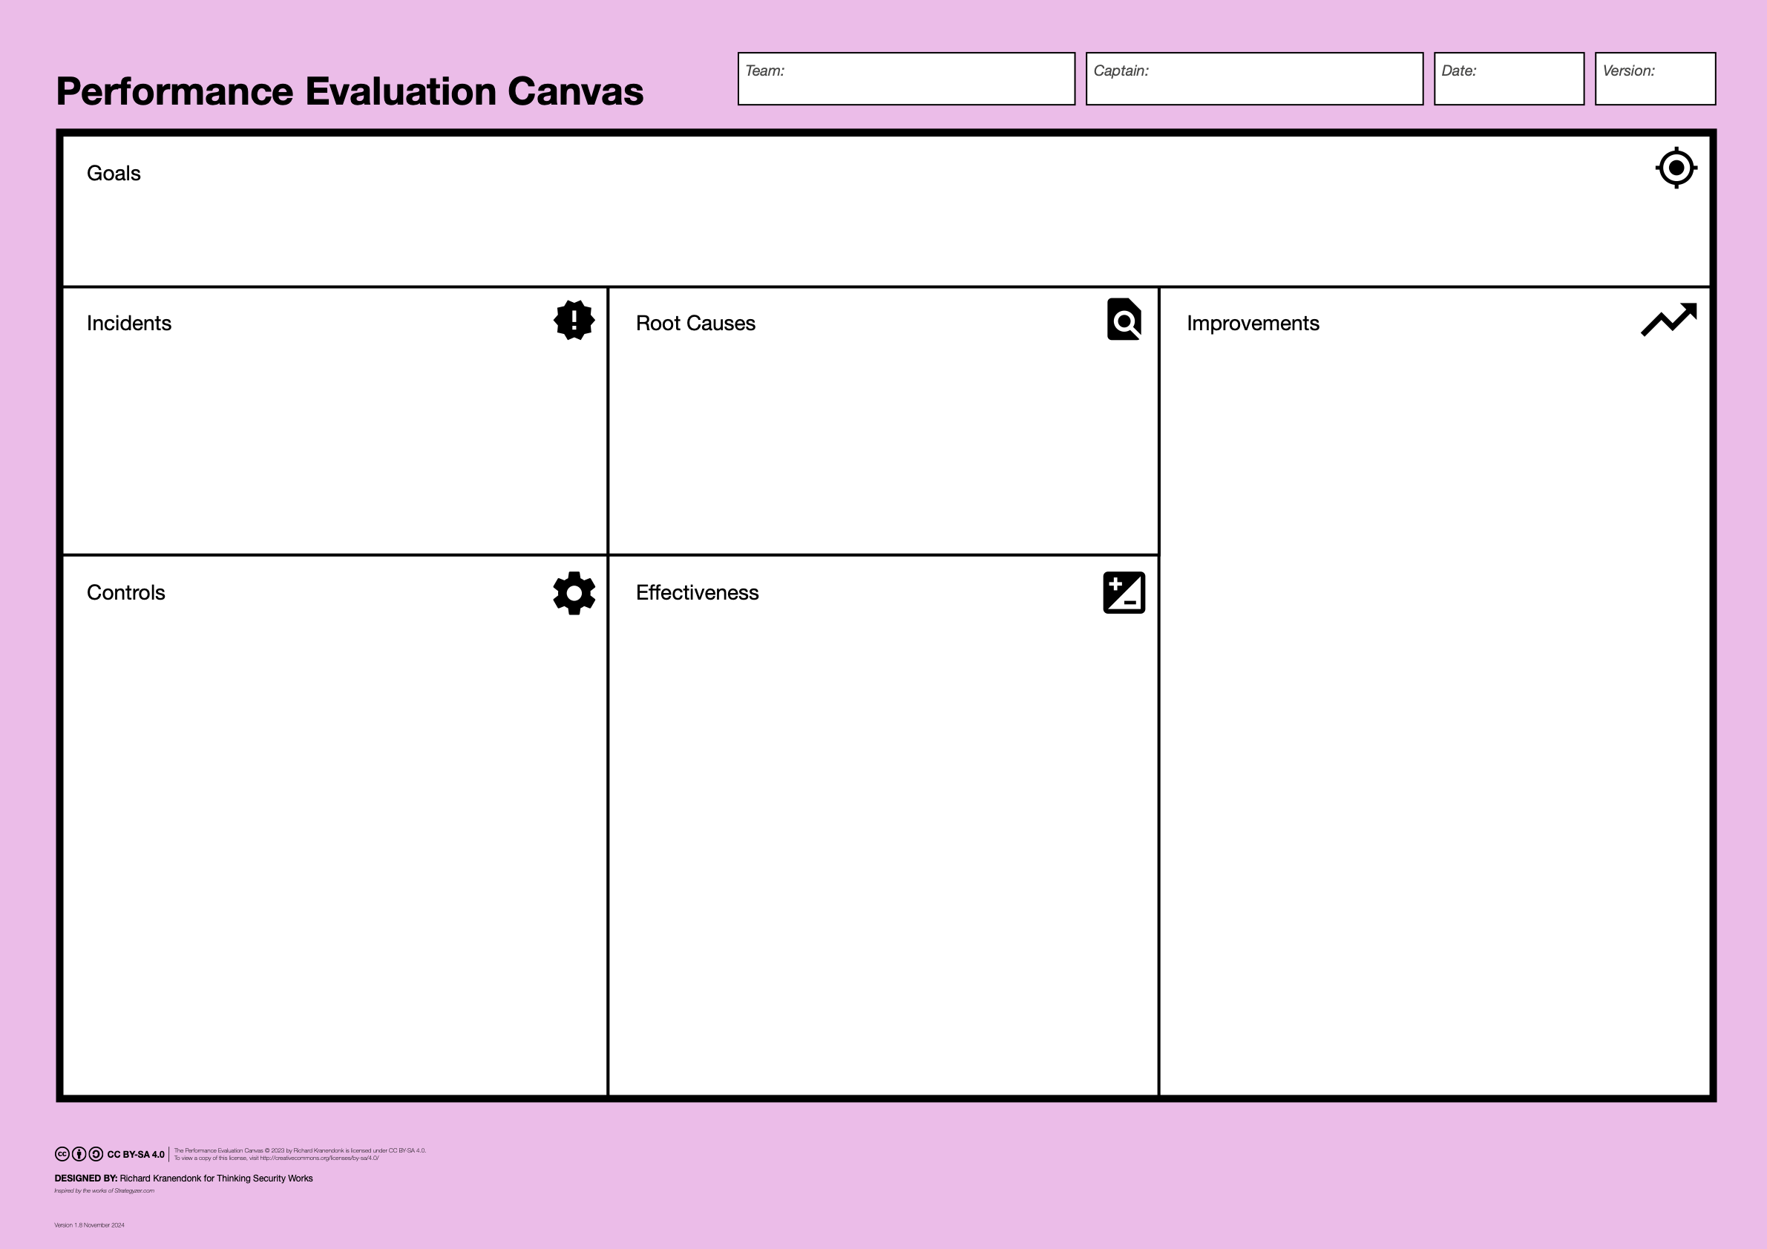Click the Improvements section heading

pos(1253,324)
